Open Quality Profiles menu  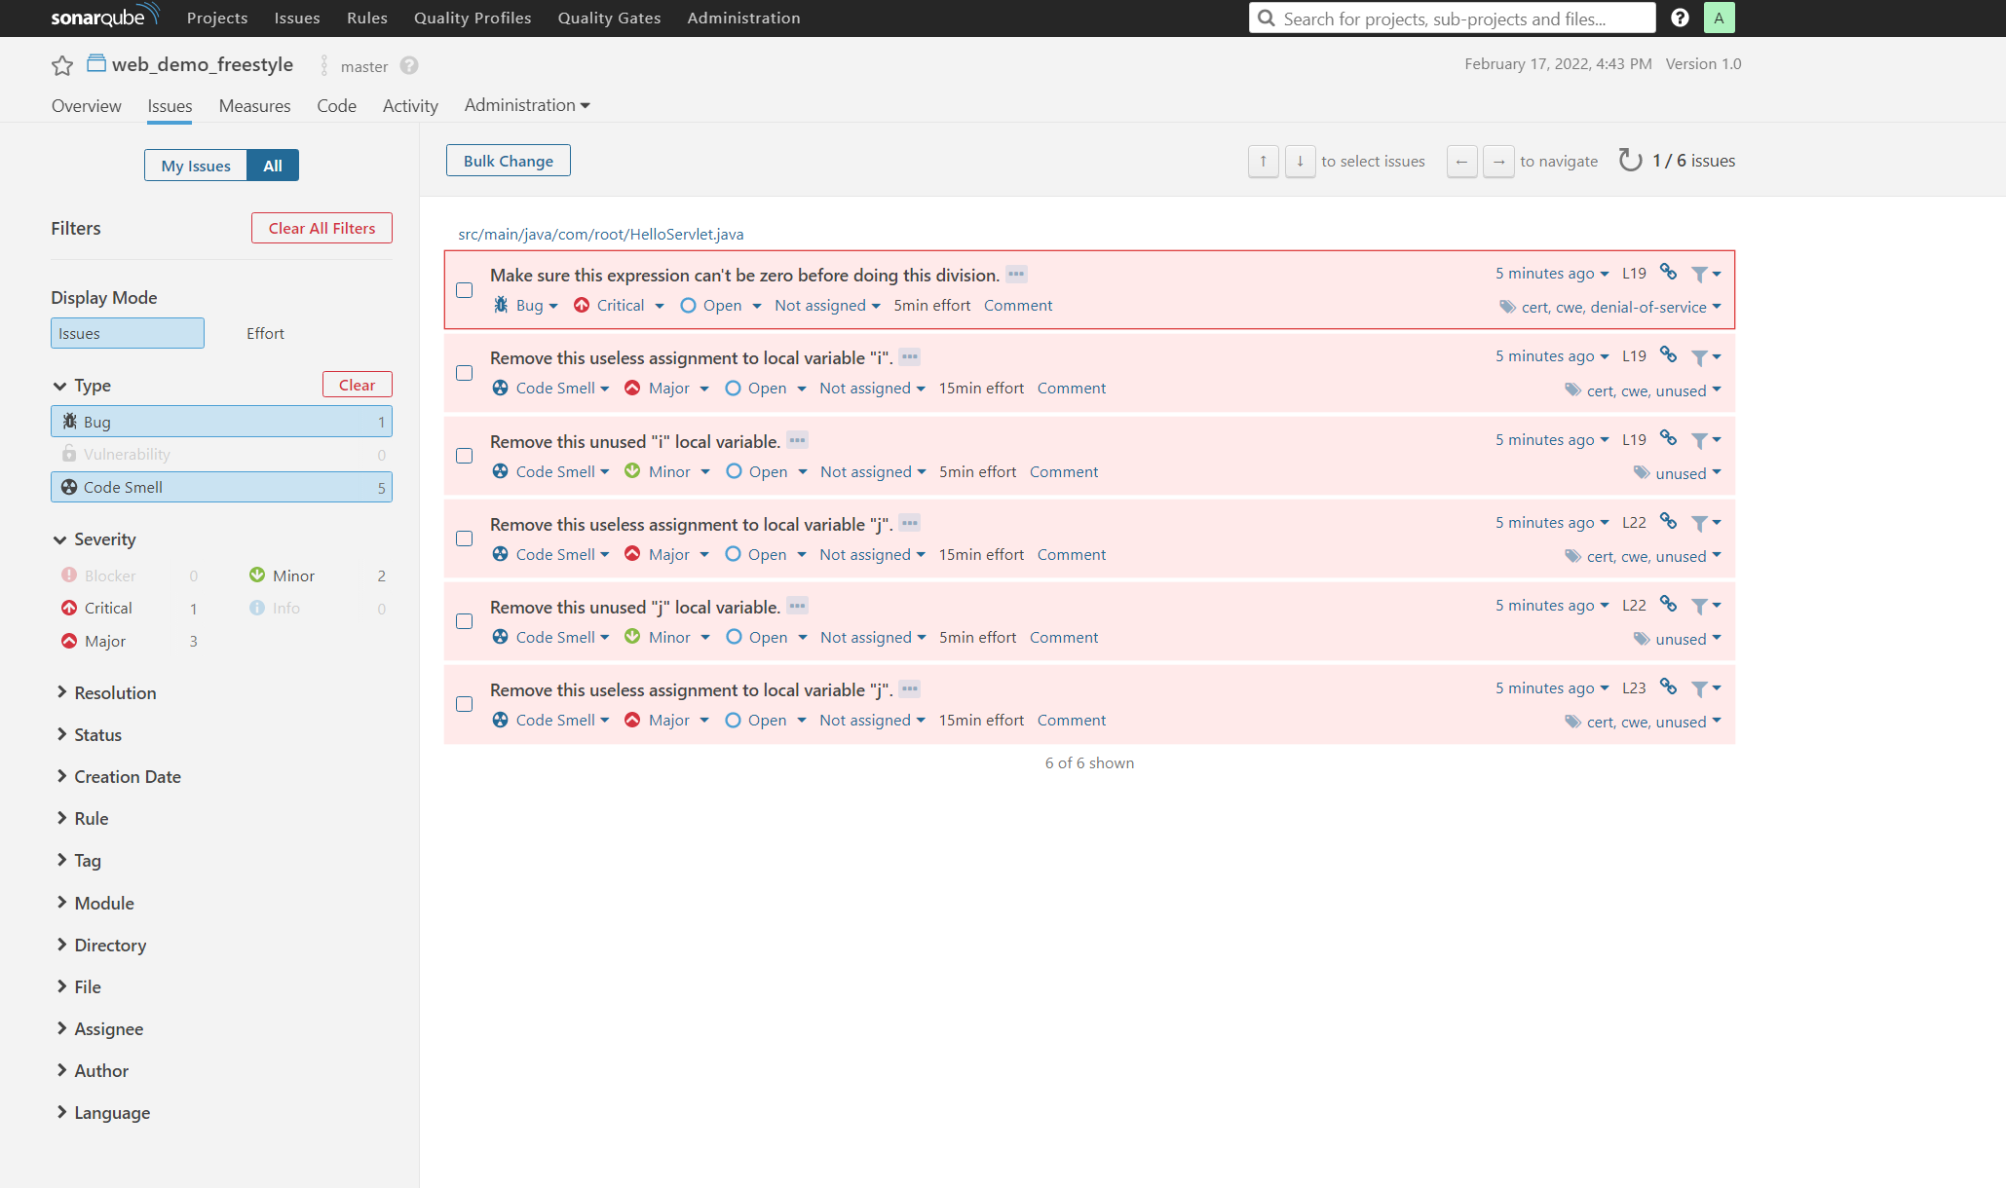coord(473,18)
